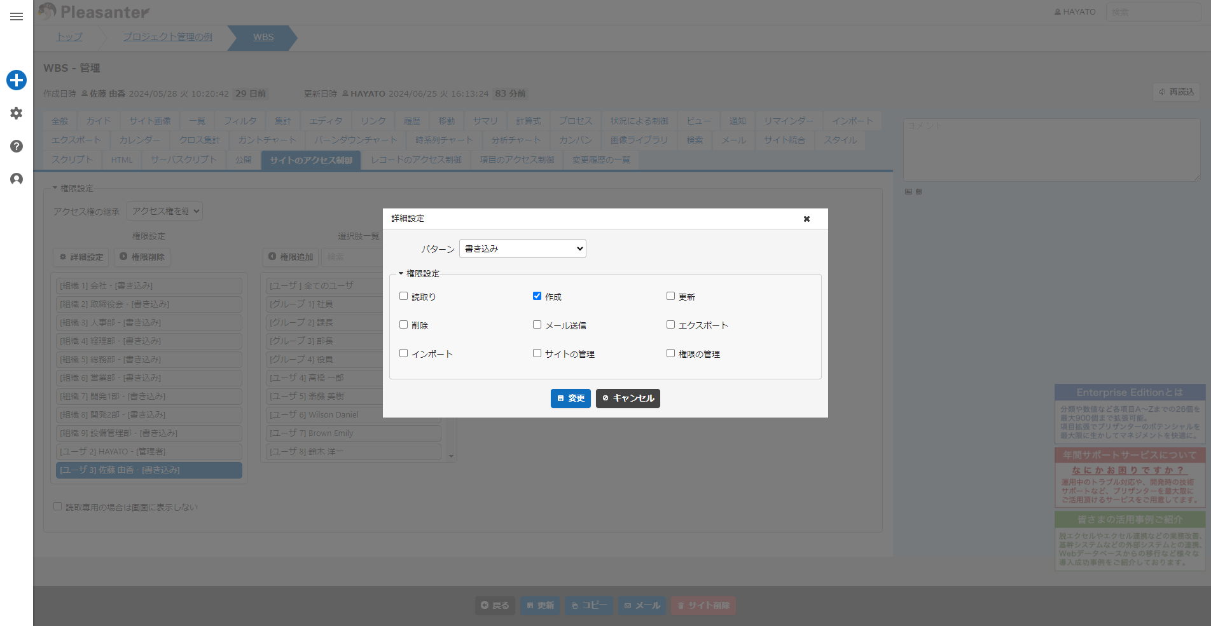Open the user account icon in sidebar
Image resolution: width=1211 pixels, height=626 pixels.
tap(17, 179)
